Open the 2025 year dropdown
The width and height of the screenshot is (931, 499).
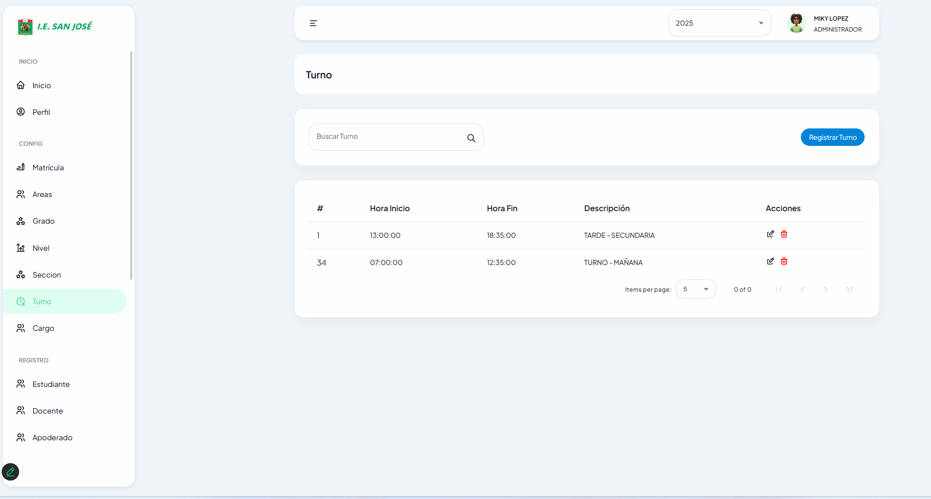[719, 23]
